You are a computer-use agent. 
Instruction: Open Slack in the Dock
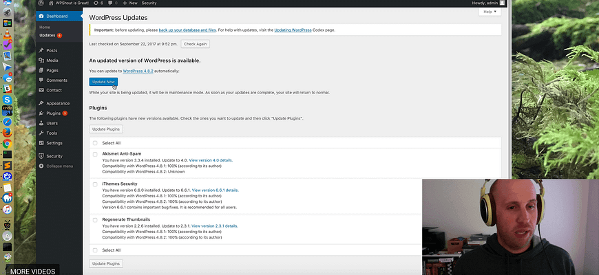[x=8, y=89]
